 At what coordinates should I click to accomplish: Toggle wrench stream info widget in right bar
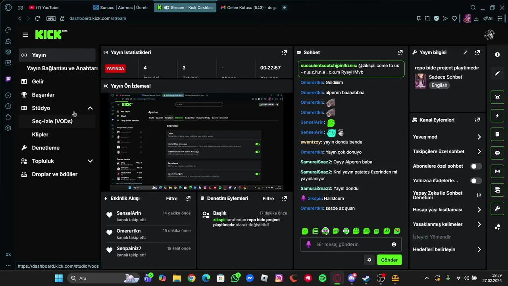(x=497, y=209)
